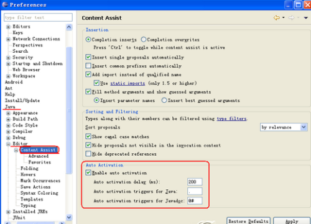Click the triggers for Javadoc field
This screenshot has width=311, height=224.
click(195, 200)
